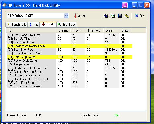This screenshot has width=154, height=124.
Task: Select the Ultra DMA CRC Error Count row
Action: [70, 79]
